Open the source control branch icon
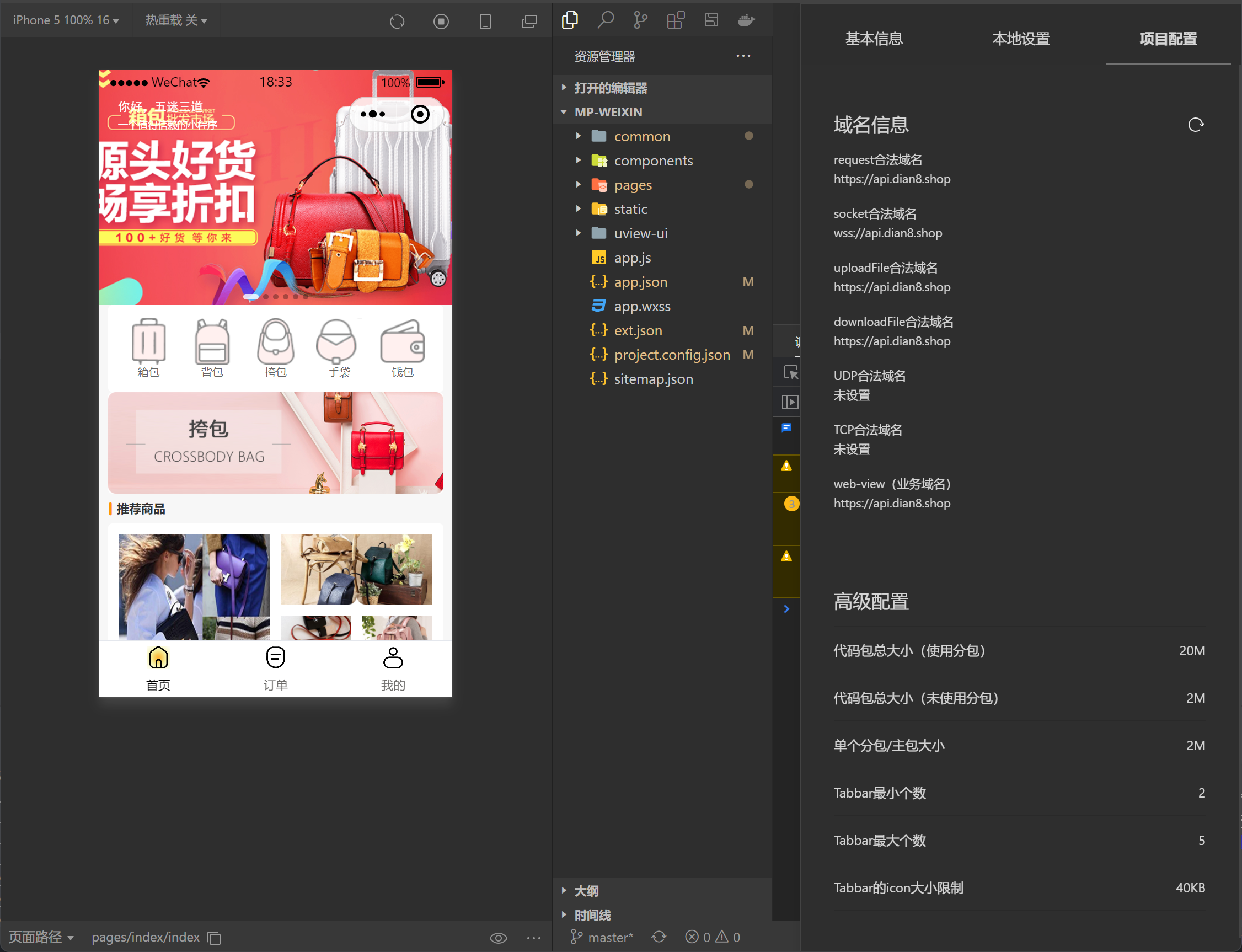Image resolution: width=1242 pixels, height=952 pixels. [x=640, y=20]
